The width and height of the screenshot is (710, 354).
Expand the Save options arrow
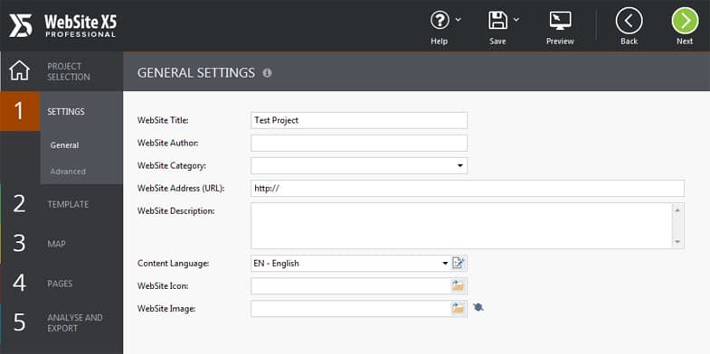(x=516, y=20)
